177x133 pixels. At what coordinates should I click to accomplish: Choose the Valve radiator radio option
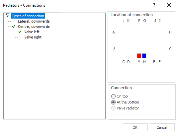pyautogui.click(x=113, y=108)
